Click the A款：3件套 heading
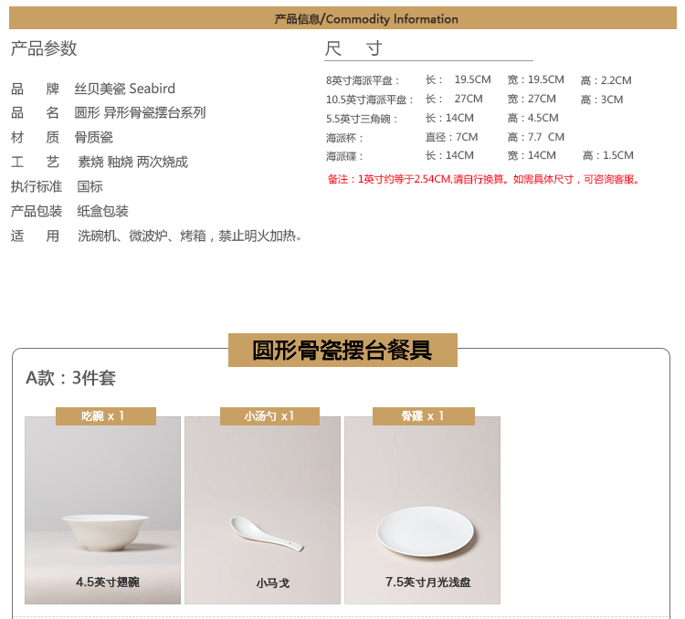This screenshot has width=685, height=619. pos(70,378)
